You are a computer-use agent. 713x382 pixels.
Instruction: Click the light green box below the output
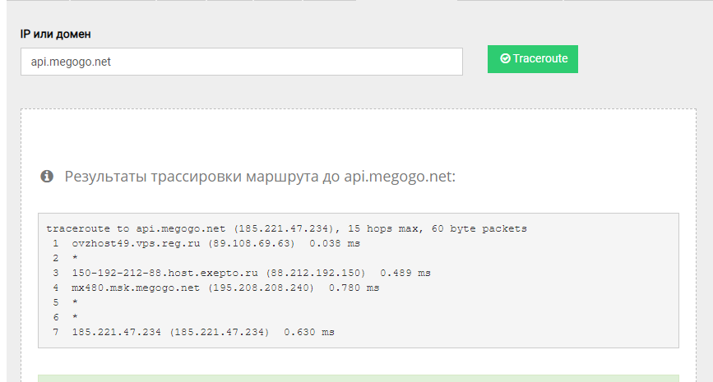tap(359, 377)
